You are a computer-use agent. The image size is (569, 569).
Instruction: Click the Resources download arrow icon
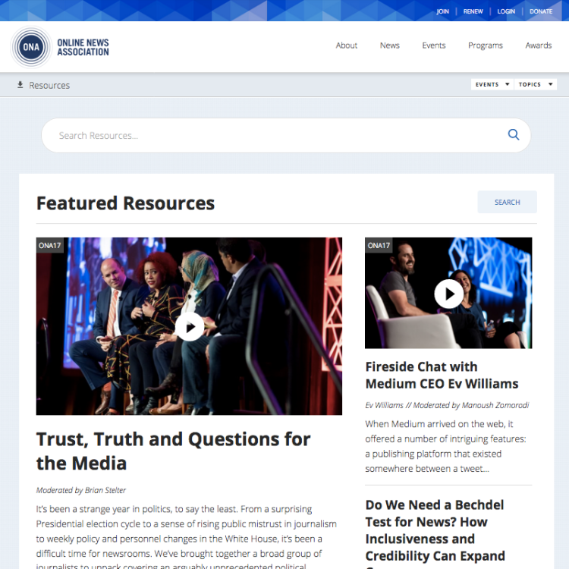click(x=20, y=85)
